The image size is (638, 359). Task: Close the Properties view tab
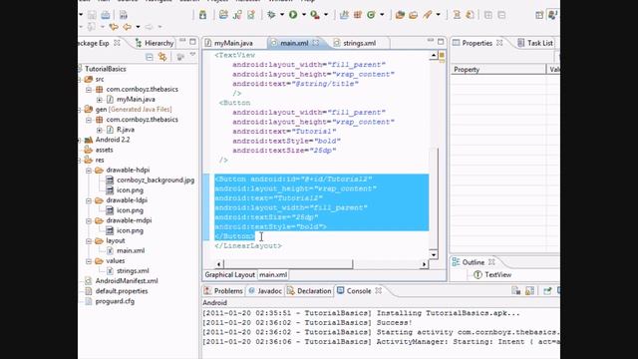[499, 43]
